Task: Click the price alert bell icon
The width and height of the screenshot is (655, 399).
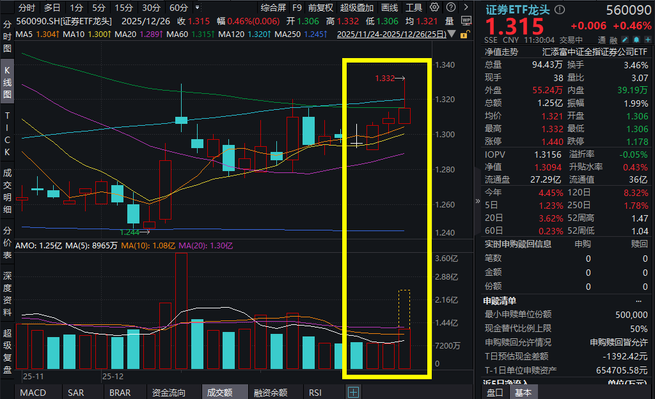Action: [x=636, y=40]
